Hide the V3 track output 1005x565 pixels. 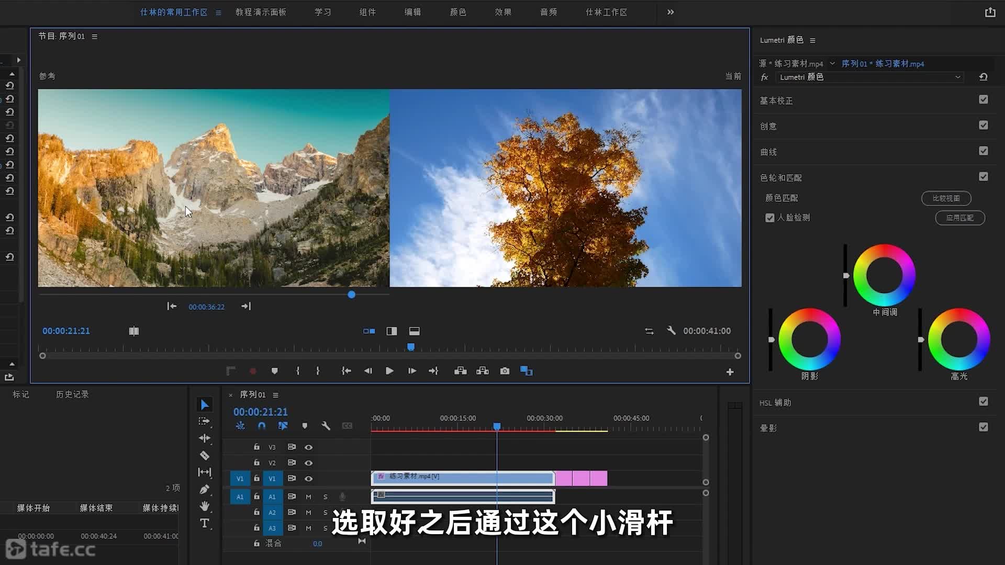coord(309,447)
